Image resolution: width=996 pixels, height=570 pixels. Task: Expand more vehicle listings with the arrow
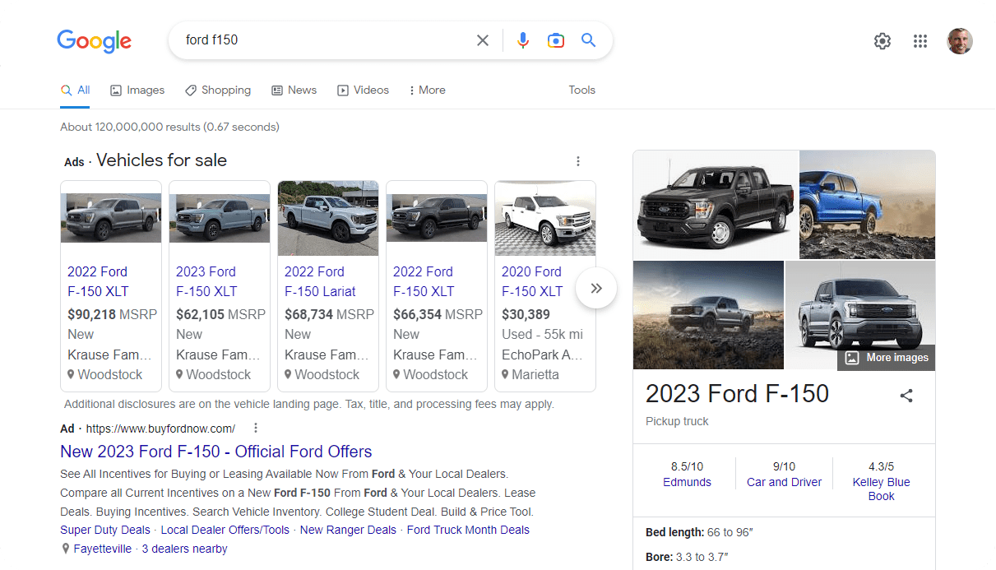click(595, 288)
